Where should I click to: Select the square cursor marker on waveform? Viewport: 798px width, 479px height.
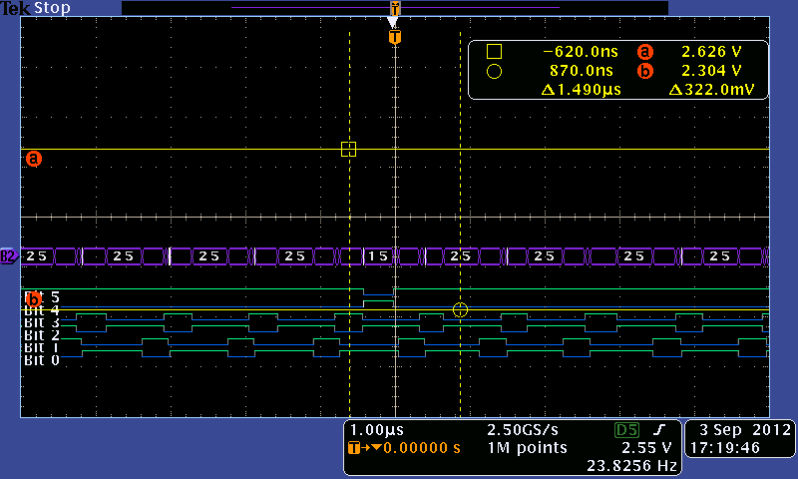click(x=348, y=149)
